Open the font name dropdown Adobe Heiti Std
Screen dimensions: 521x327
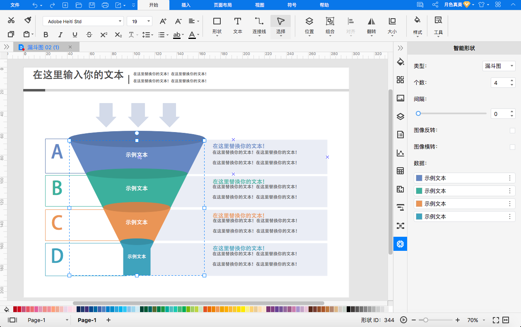(83, 21)
